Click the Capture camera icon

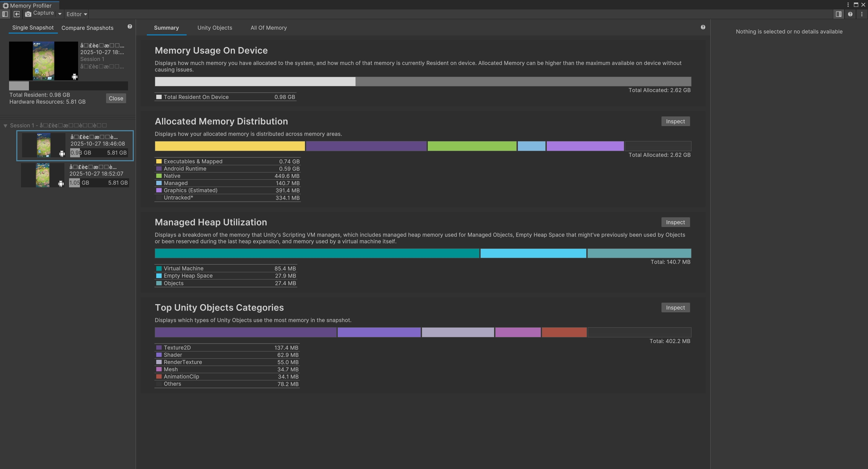point(28,14)
